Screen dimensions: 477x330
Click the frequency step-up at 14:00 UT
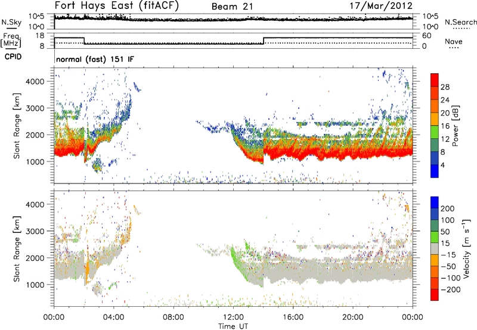(264, 41)
